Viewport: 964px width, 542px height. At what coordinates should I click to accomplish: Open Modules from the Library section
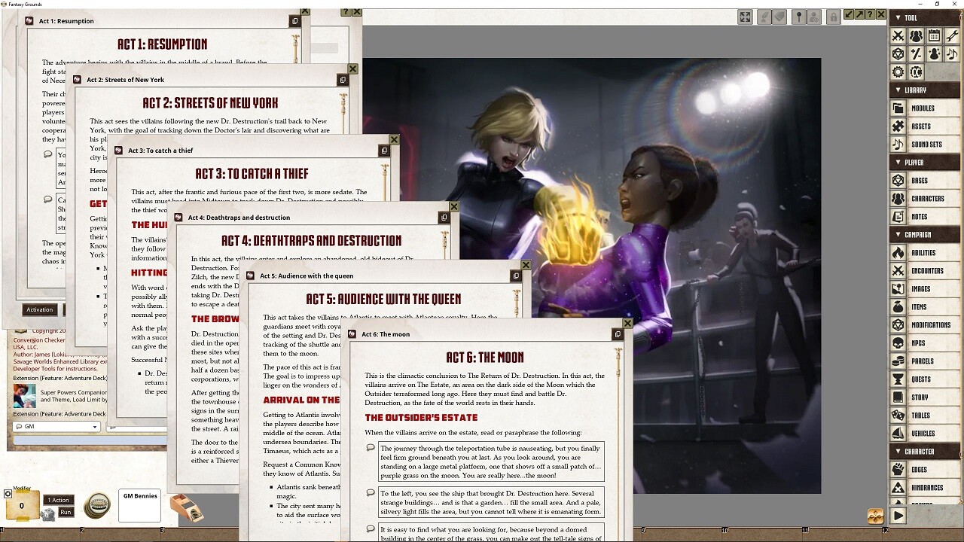925,108
